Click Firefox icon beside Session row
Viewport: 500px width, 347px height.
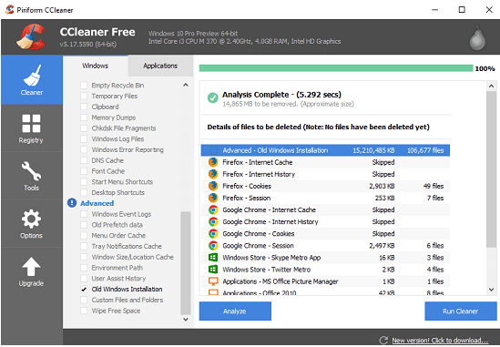213,198
